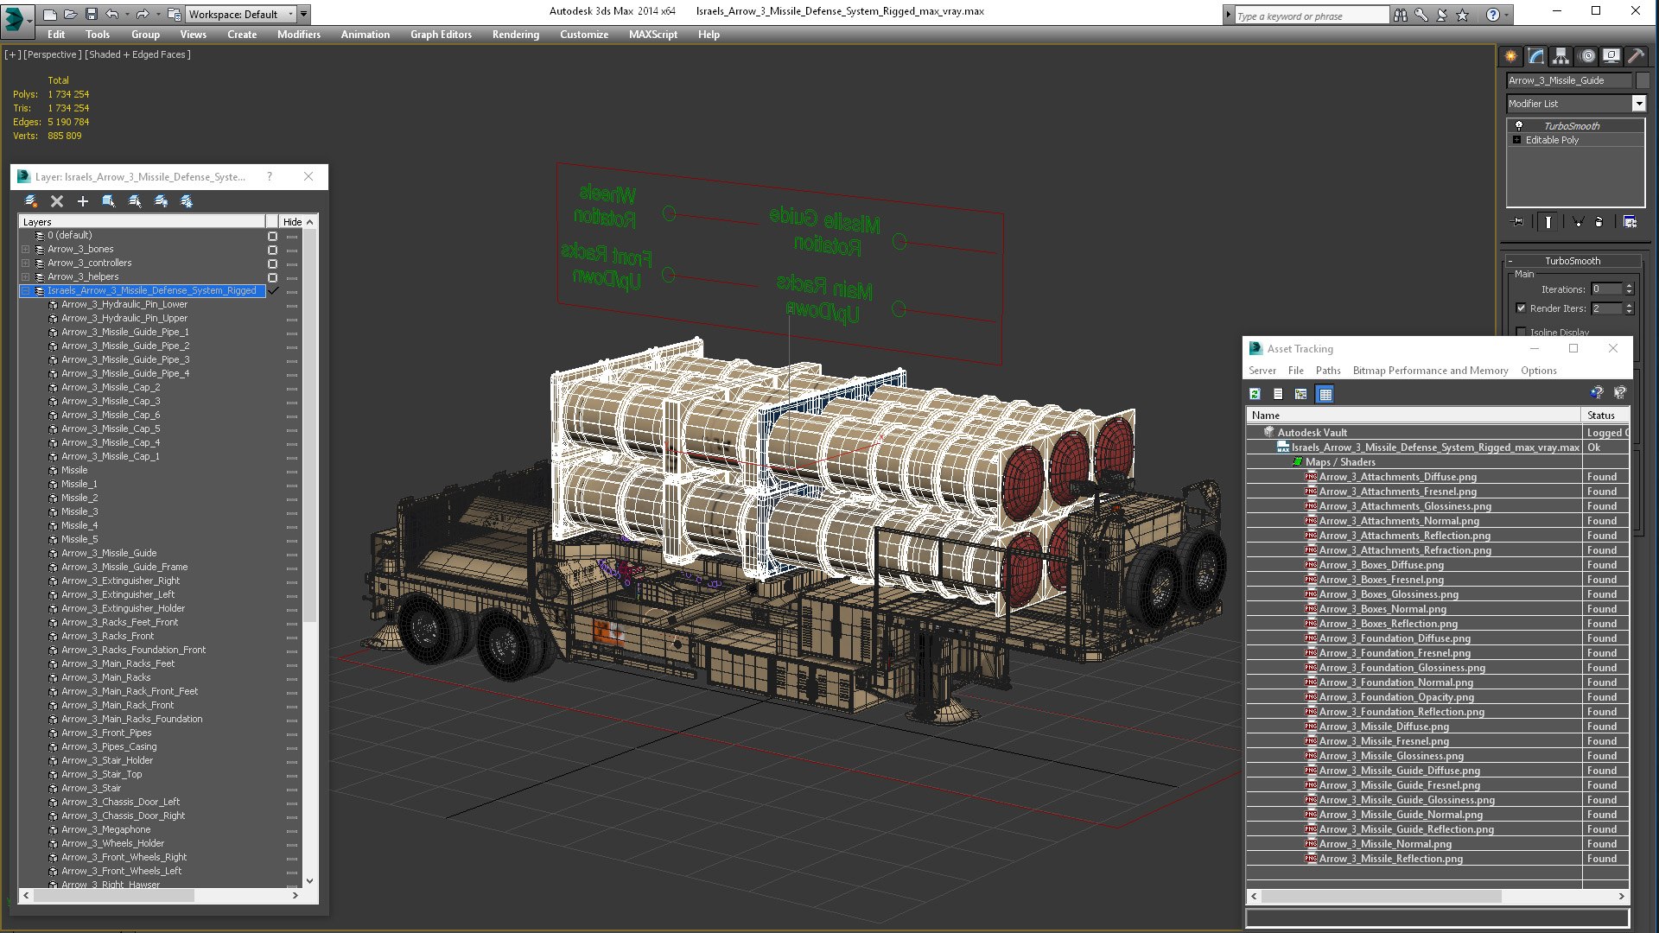The height and width of the screenshot is (933, 1659).
Task: Click the Redo arrow icon
Action: [142, 15]
